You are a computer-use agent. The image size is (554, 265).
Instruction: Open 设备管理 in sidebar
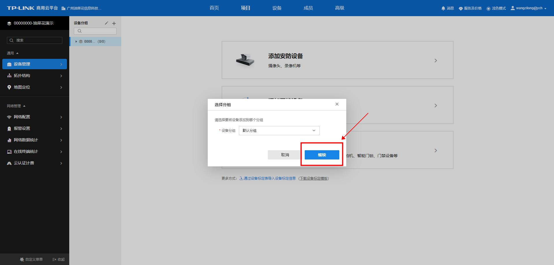(35, 64)
